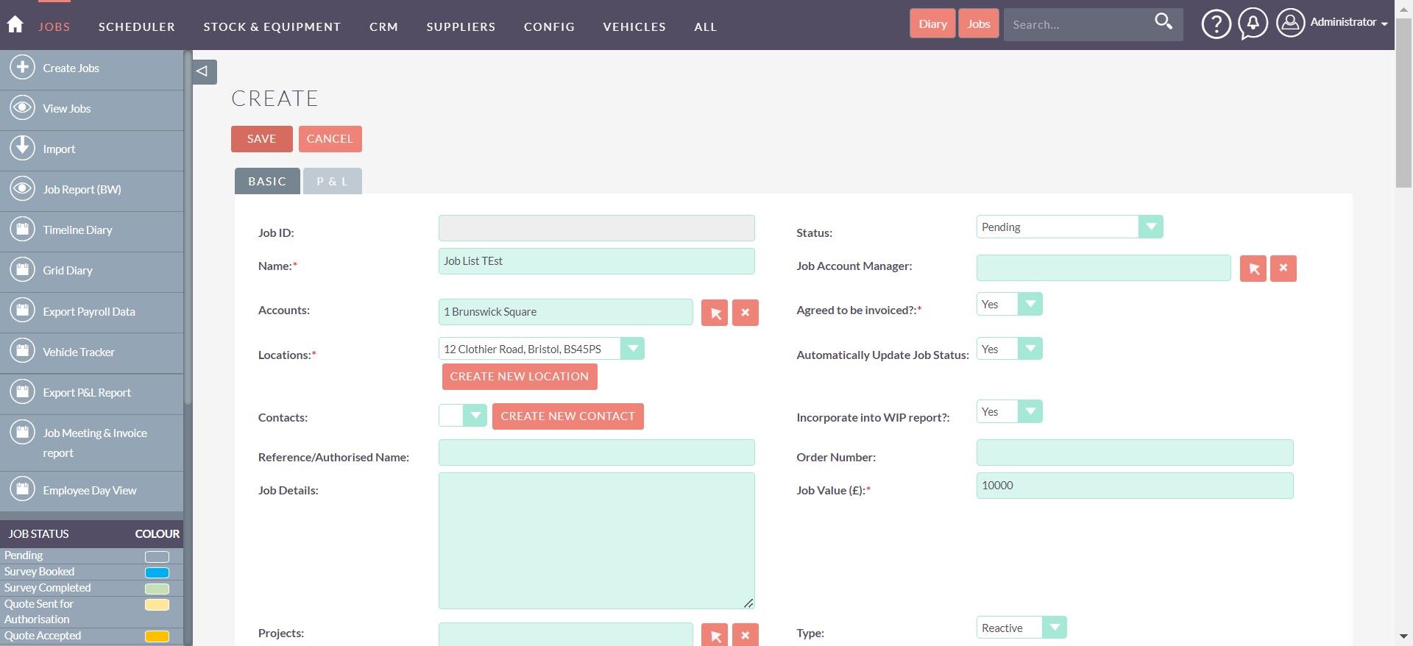The width and height of the screenshot is (1413, 646).
Task: Open the VEHICLES menu
Action: 634,26
